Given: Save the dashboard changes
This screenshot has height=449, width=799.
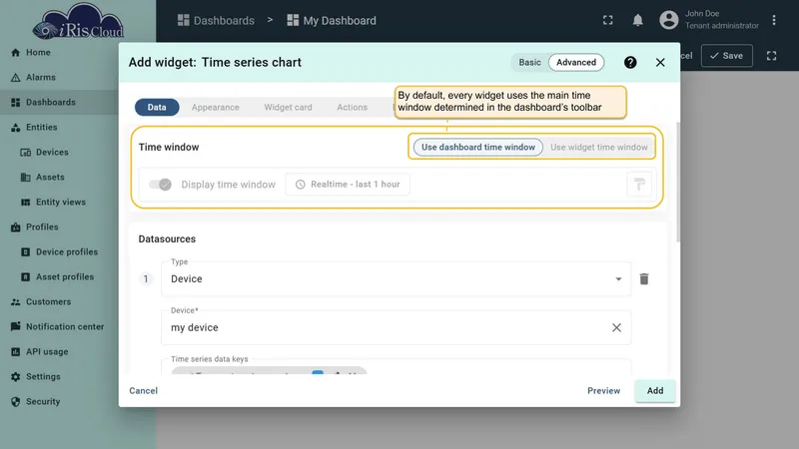Looking at the screenshot, I should pos(727,56).
